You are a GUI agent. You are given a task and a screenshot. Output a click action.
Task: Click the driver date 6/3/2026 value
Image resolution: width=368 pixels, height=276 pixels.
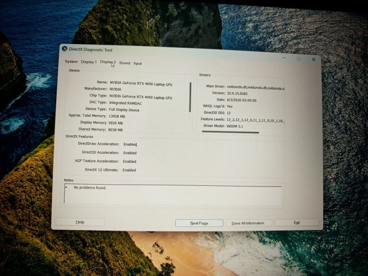241,100
